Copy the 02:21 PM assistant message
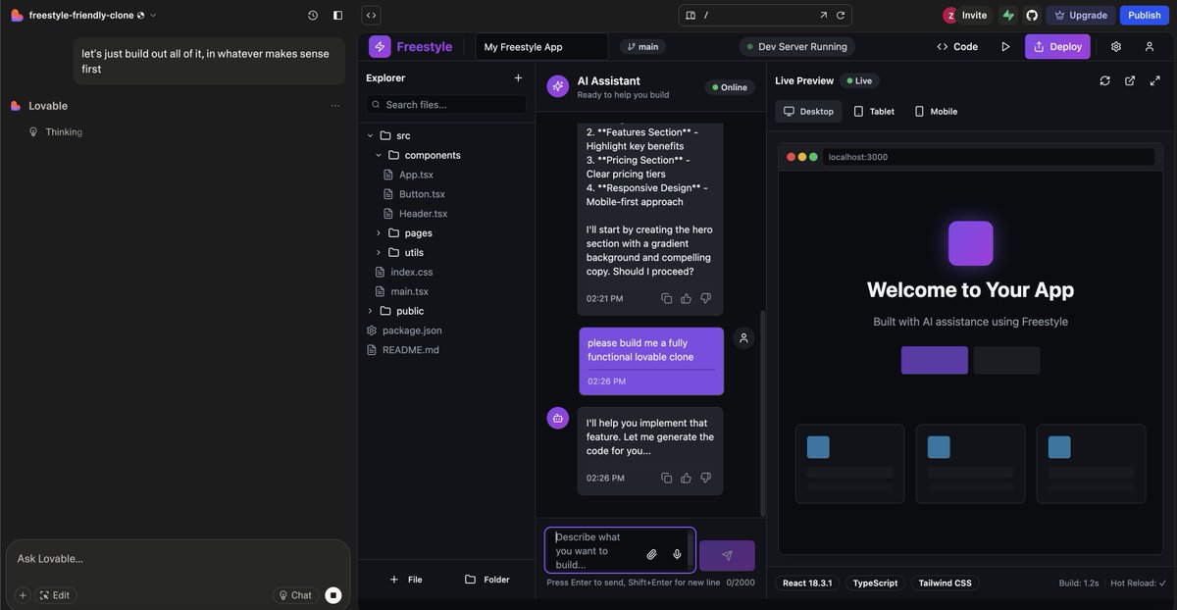This screenshot has height=610, width=1177. (667, 298)
